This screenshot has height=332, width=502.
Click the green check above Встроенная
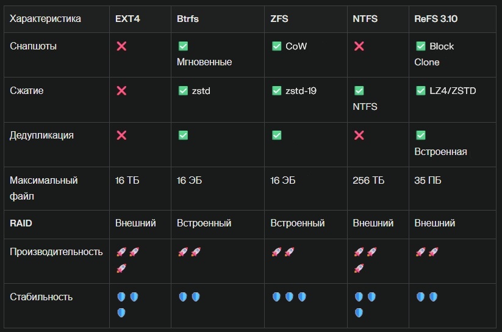coord(421,135)
